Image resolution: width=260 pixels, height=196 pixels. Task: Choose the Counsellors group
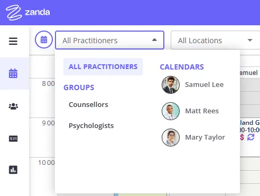click(x=88, y=105)
